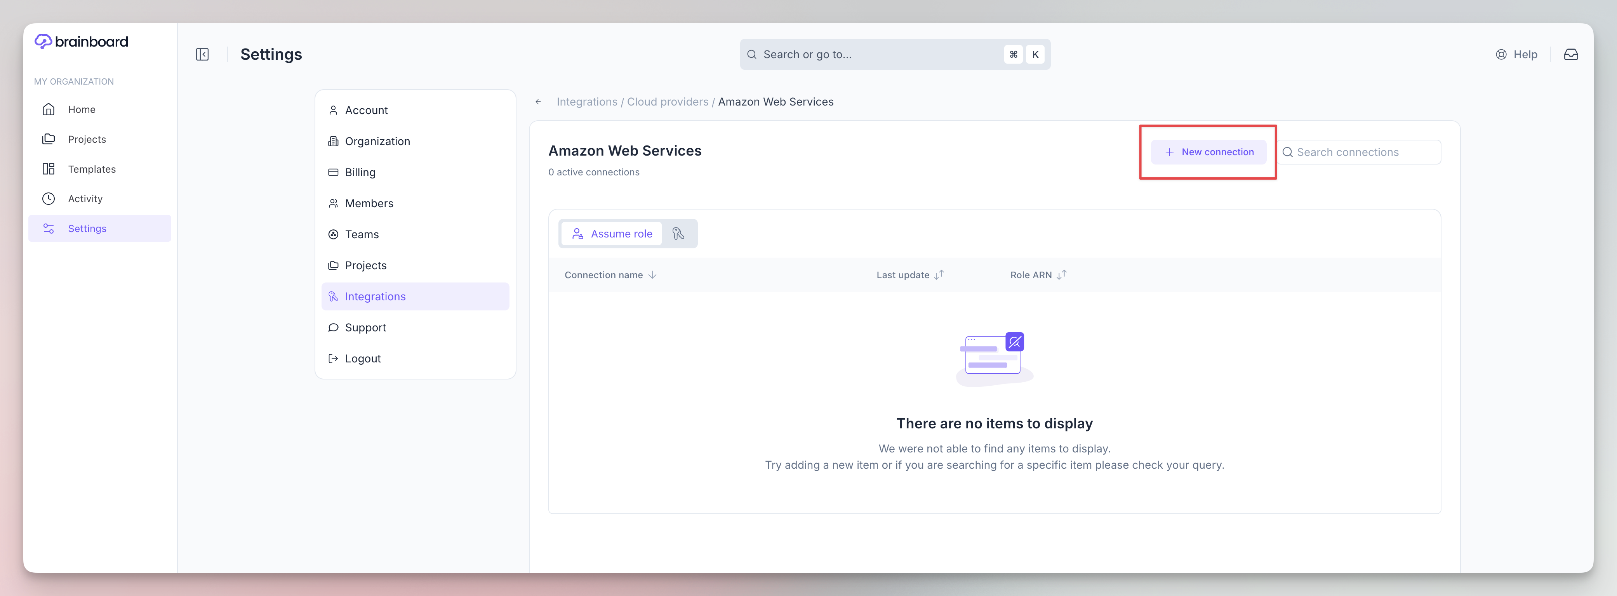Open Members settings menu item
The image size is (1617, 596).
click(369, 203)
